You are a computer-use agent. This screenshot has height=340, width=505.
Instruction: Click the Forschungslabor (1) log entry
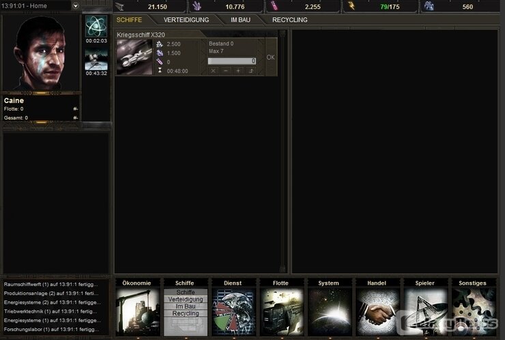[51, 330]
